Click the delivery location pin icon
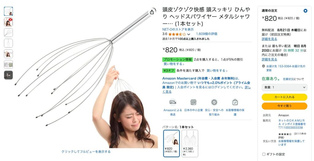The height and width of the screenshot is (161, 314). tap(263, 66)
